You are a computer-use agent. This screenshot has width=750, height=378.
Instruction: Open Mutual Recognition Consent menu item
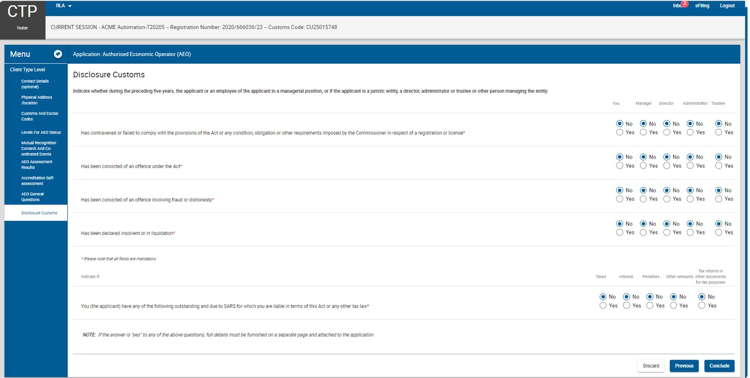click(x=38, y=149)
